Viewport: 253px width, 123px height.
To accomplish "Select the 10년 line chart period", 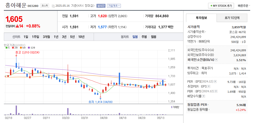I will tap(81, 37).
